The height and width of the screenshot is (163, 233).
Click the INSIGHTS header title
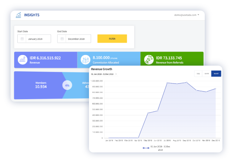tap(32, 15)
